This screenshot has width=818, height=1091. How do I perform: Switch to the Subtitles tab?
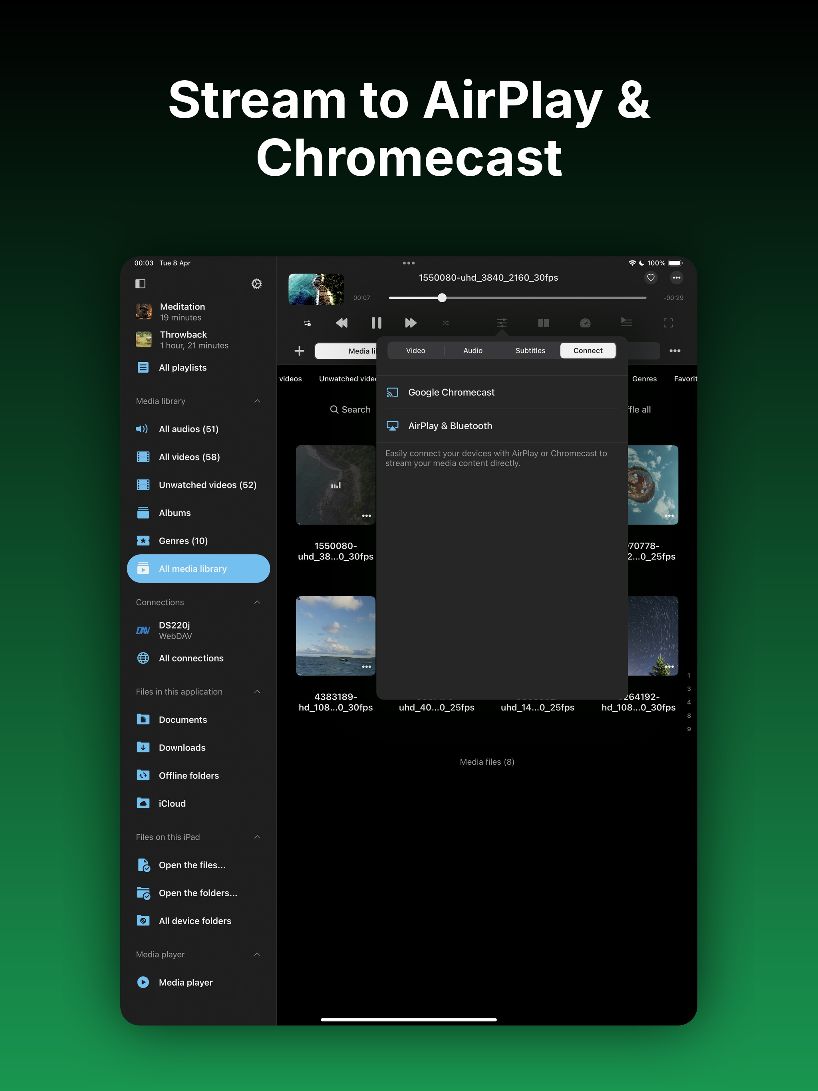tap(530, 351)
